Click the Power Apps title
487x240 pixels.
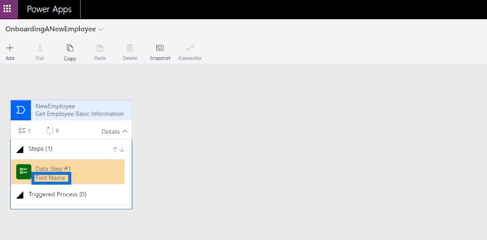click(x=49, y=9)
